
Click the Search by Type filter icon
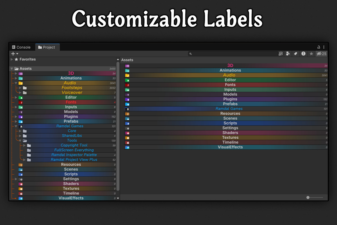point(288,54)
